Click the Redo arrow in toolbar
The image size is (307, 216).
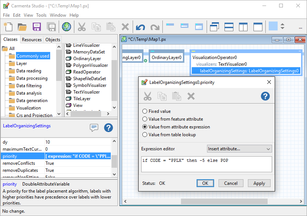point(155,27)
